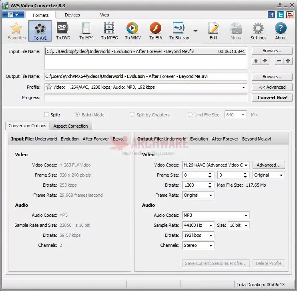Select the To AVI format
Screen dimensions: 297x291
[40, 31]
